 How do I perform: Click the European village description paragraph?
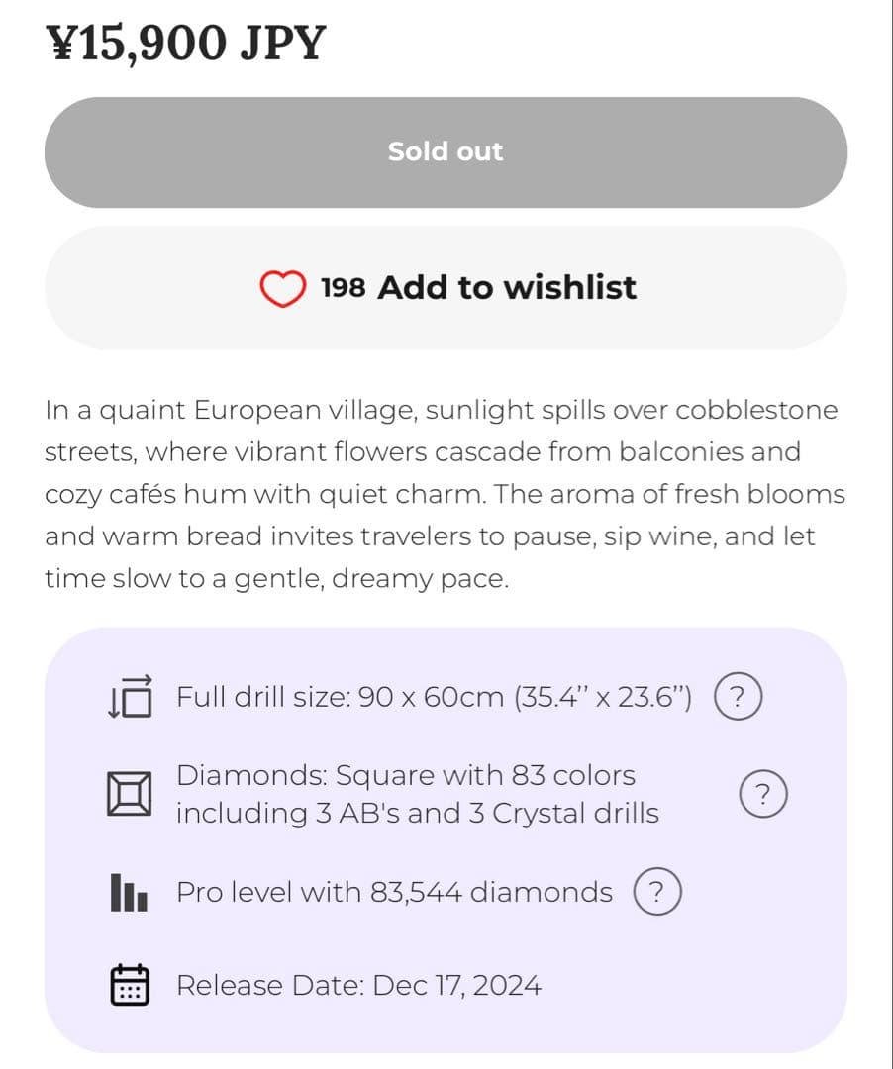[445, 494]
